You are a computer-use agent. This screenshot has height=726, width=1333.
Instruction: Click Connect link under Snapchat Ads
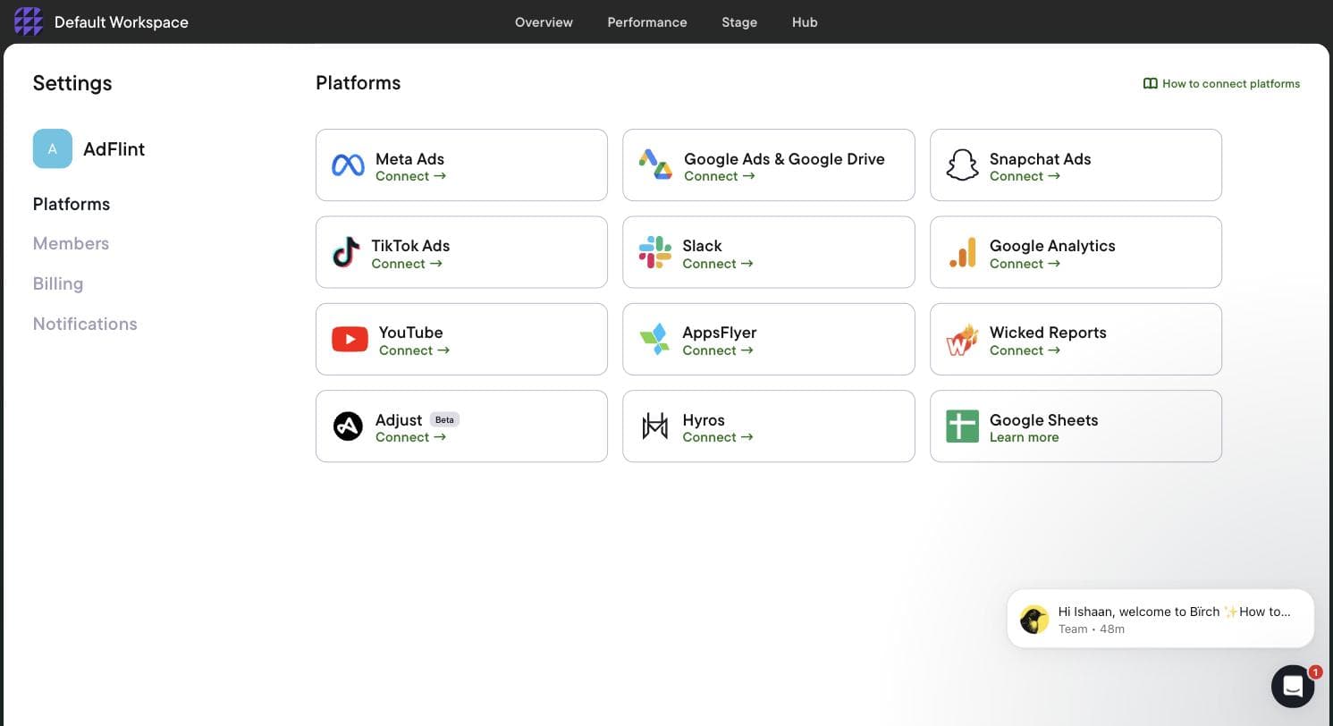coord(1025,176)
